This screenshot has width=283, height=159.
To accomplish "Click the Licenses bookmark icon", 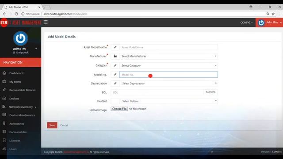I will coord(4,140).
